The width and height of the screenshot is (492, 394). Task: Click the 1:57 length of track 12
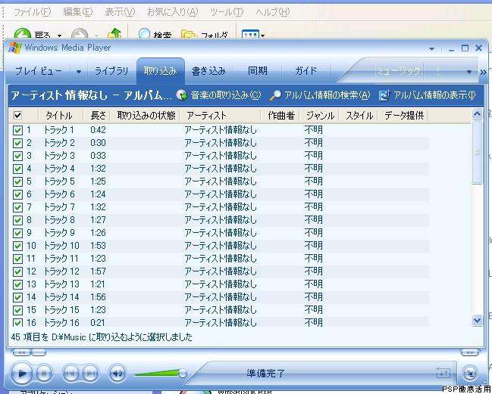tap(98, 271)
